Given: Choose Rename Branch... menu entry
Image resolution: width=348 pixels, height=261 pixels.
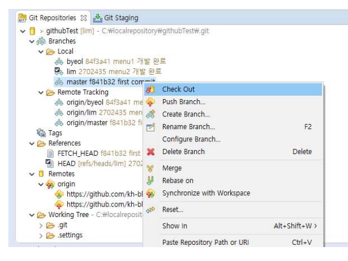Looking at the screenshot, I should (x=233, y=127).
